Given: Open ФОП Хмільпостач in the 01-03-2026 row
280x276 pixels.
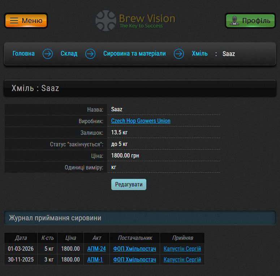Looking at the screenshot, I should (134, 249).
